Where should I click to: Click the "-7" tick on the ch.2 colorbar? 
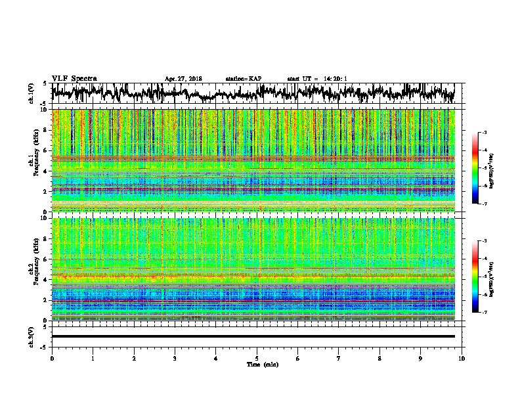click(485, 312)
